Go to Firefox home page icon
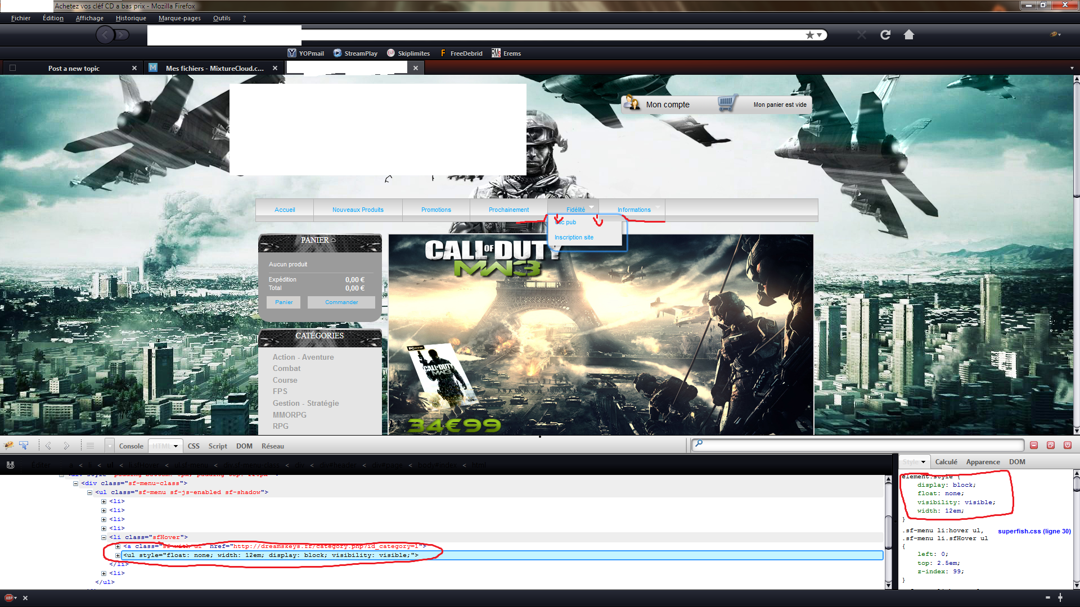This screenshot has width=1080, height=607. pos(908,35)
